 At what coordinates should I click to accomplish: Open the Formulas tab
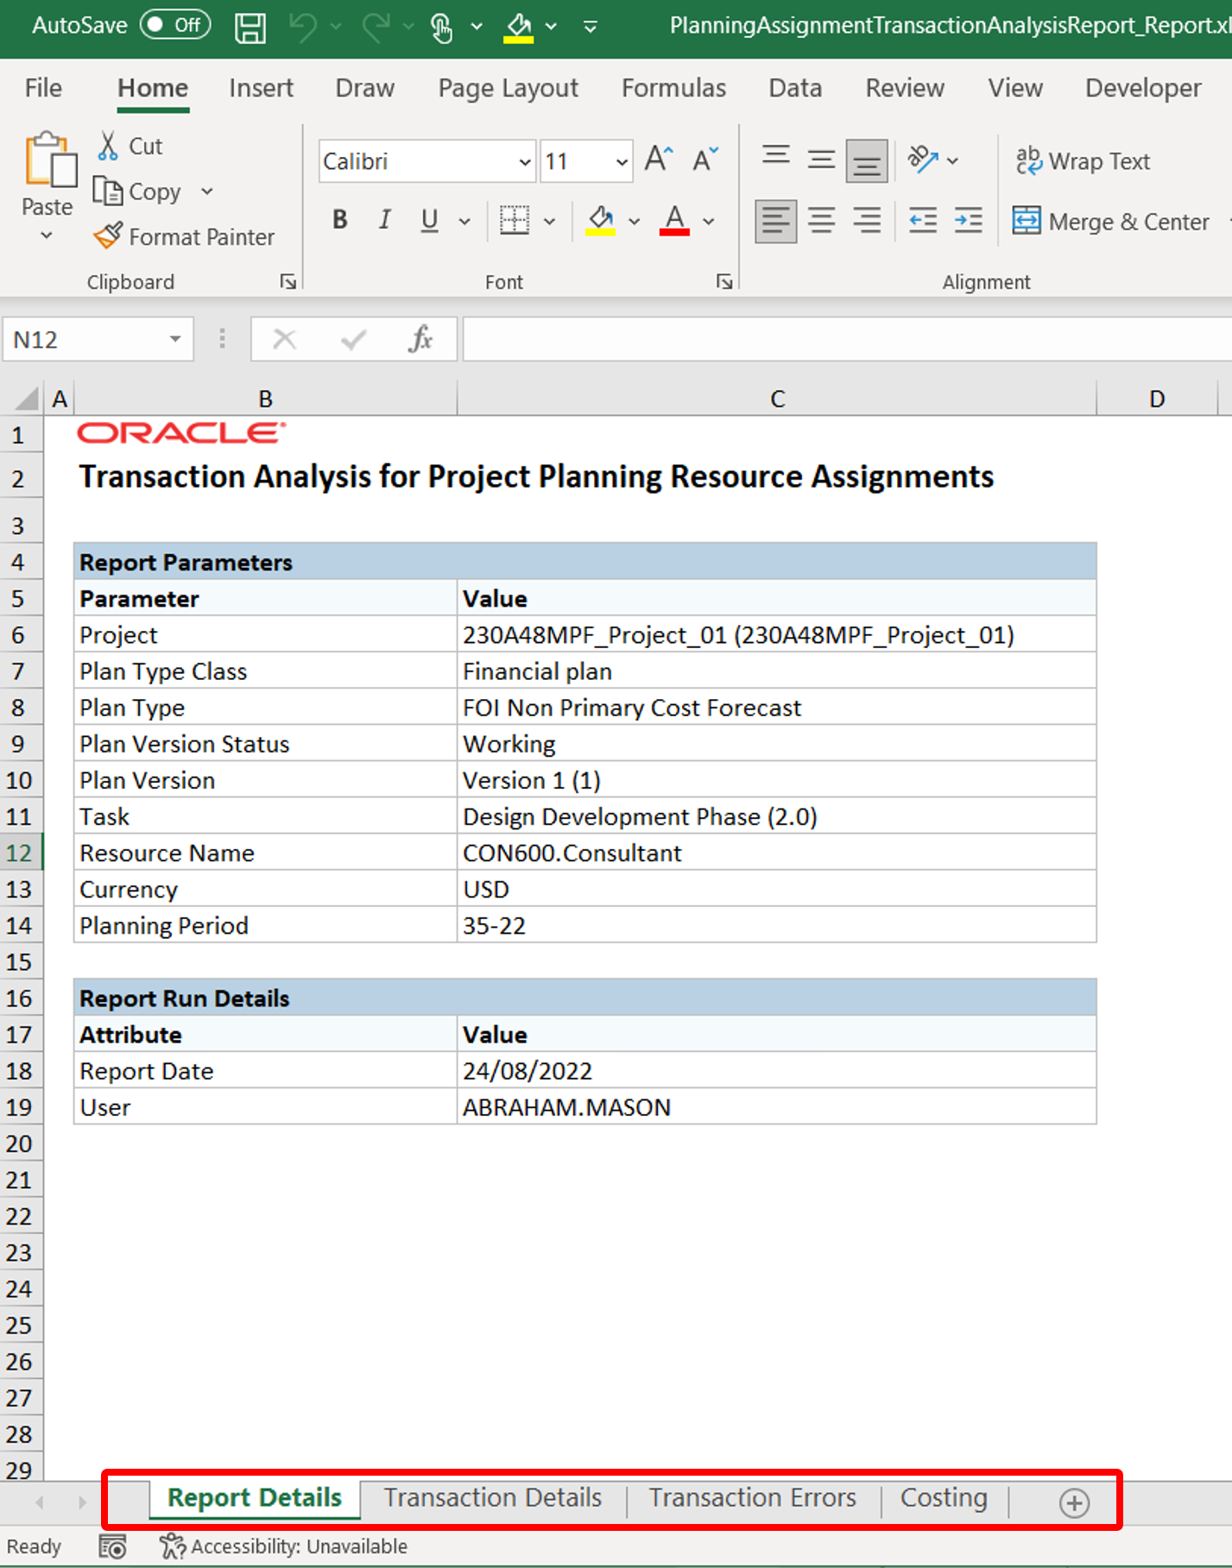[673, 88]
